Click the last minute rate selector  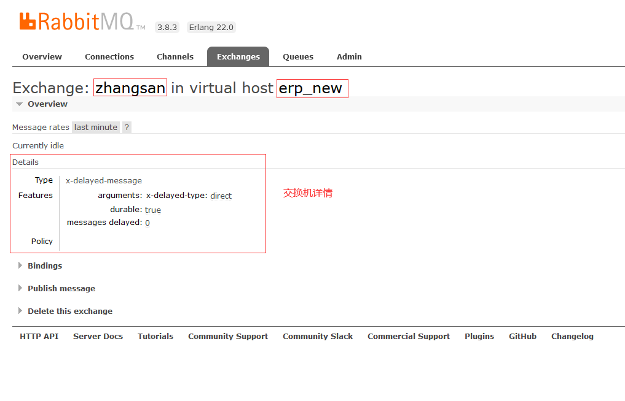pyautogui.click(x=95, y=127)
